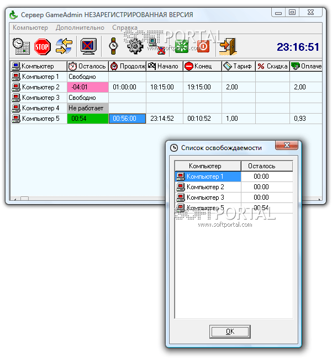Click the 1,00 tariff cell

(239, 119)
